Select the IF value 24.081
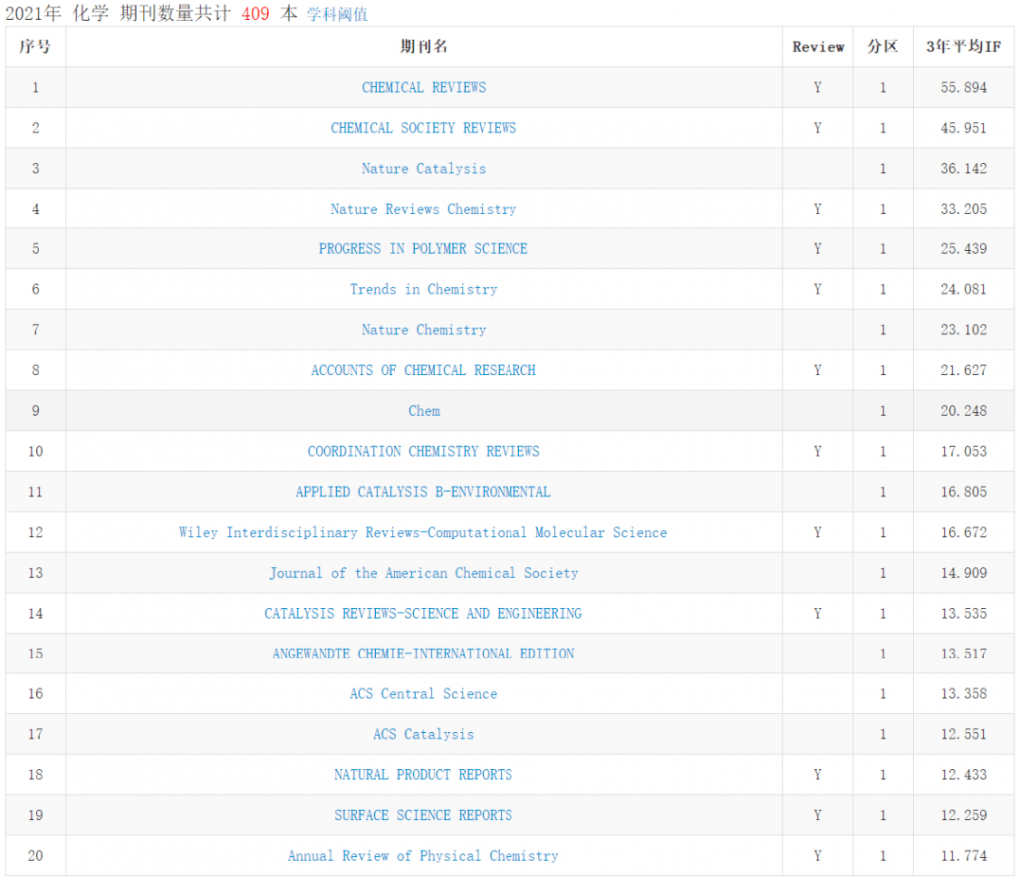Image resolution: width=1020 pixels, height=877 pixels. [963, 289]
